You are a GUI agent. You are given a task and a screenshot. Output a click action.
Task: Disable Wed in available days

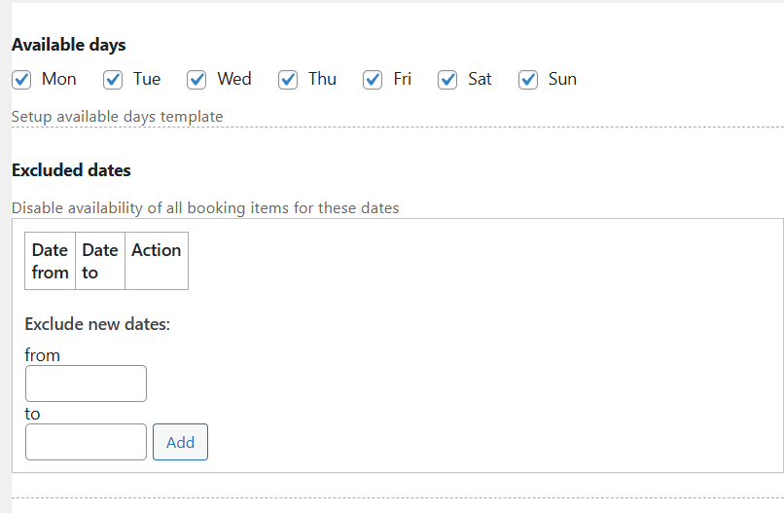[197, 80]
